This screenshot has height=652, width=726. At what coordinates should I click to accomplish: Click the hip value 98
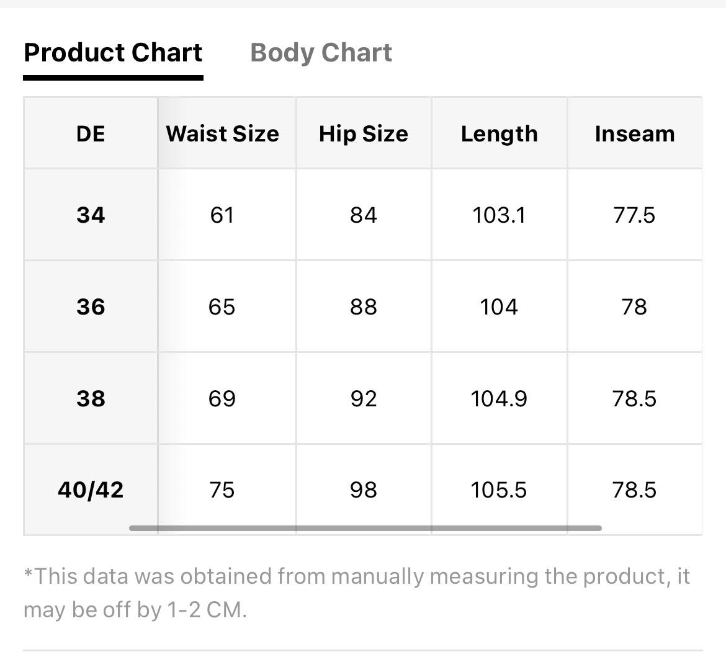(364, 489)
